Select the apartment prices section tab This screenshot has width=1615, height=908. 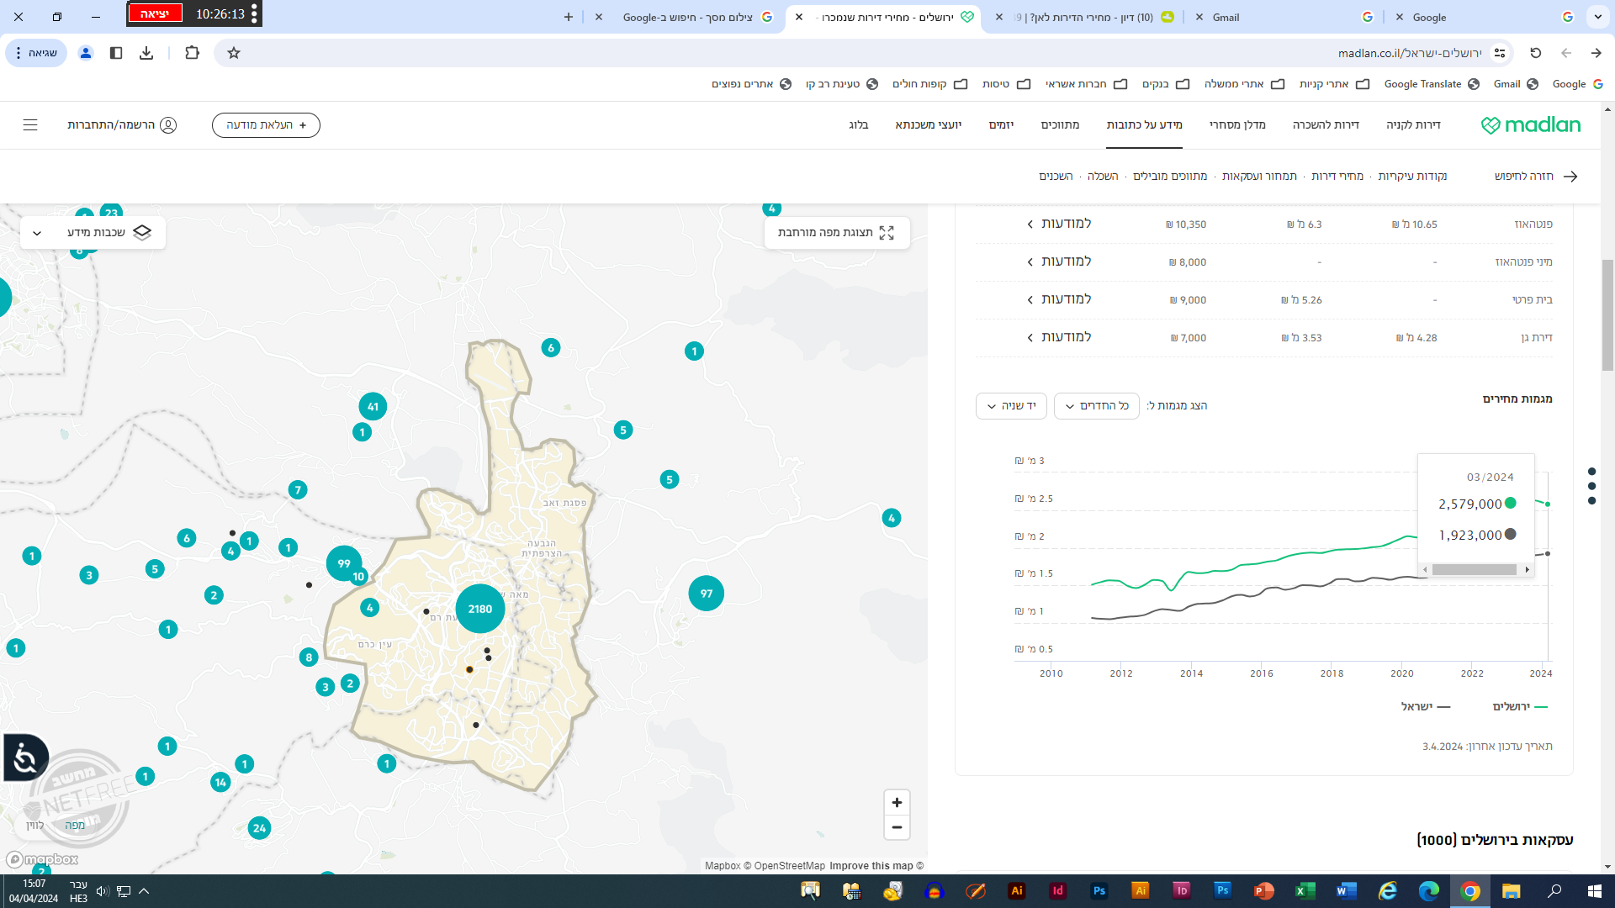point(1337,177)
